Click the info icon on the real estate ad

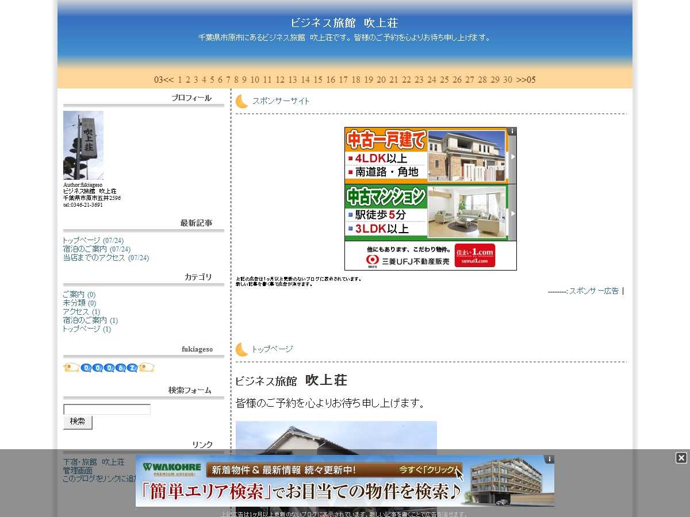pyautogui.click(x=512, y=132)
